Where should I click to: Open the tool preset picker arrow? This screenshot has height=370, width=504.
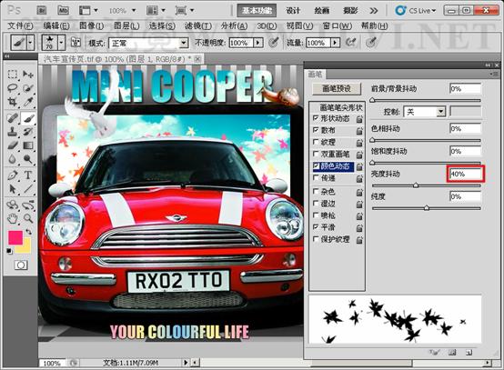coord(31,43)
